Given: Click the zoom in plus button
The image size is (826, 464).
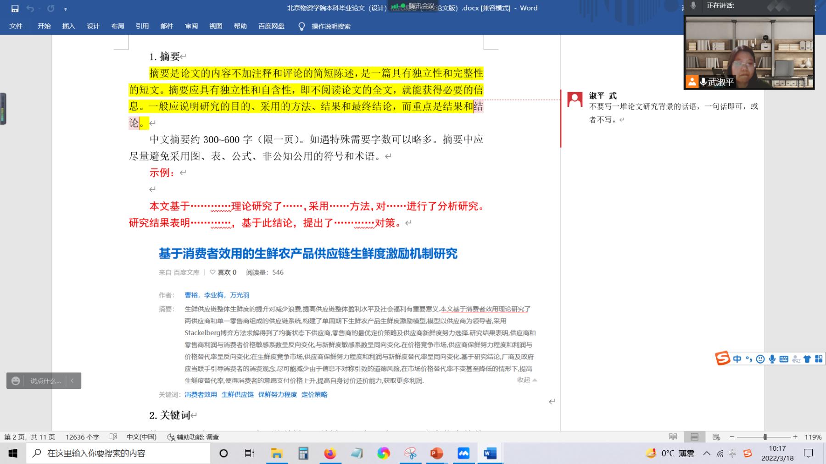Looking at the screenshot, I should click(795, 437).
